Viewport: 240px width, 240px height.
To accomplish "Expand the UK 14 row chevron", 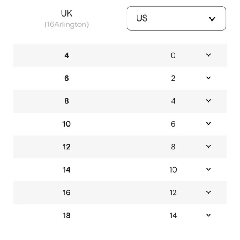I will click(209, 169).
